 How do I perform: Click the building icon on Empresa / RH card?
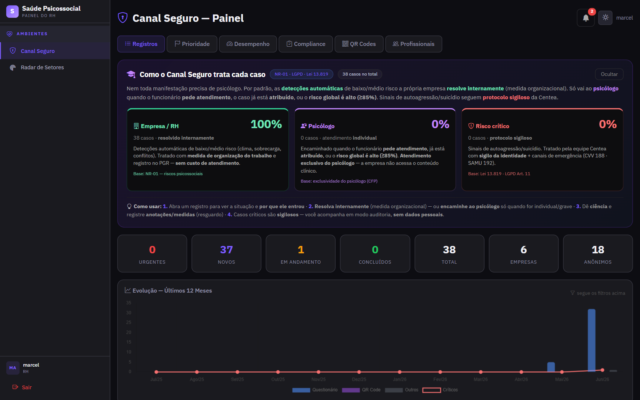[x=136, y=126]
